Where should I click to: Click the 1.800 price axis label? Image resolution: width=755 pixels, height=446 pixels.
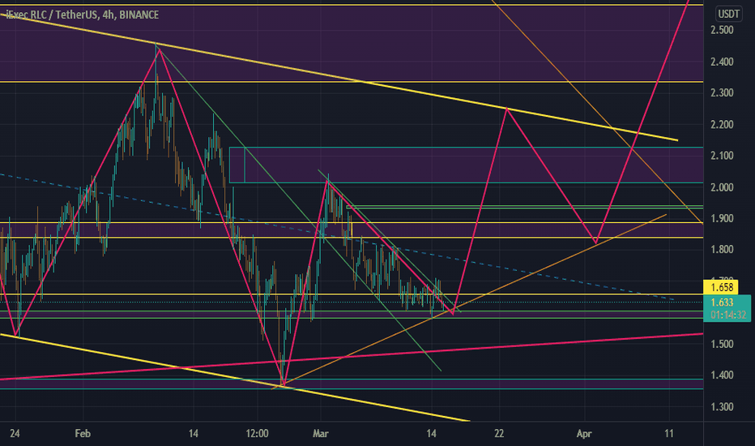point(722,249)
